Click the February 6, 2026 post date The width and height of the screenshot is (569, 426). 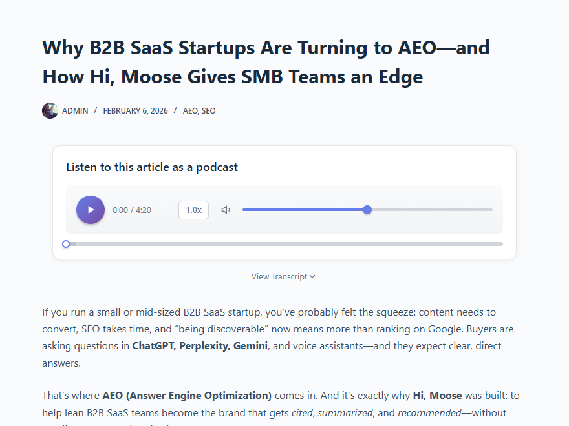(x=135, y=111)
